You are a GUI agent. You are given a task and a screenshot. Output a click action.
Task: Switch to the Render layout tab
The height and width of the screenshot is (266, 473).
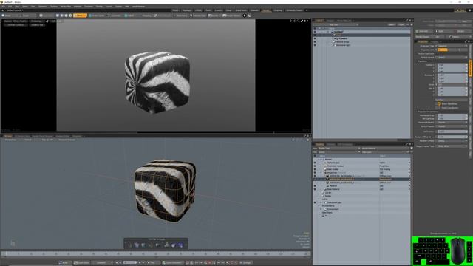[266, 10]
